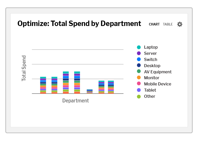
Task: Select the CHART view tab
Action: (x=154, y=24)
